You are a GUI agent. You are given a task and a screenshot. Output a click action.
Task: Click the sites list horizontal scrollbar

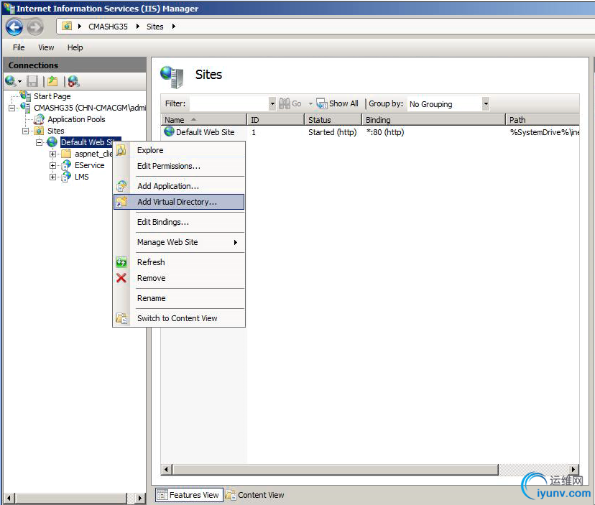(335, 470)
